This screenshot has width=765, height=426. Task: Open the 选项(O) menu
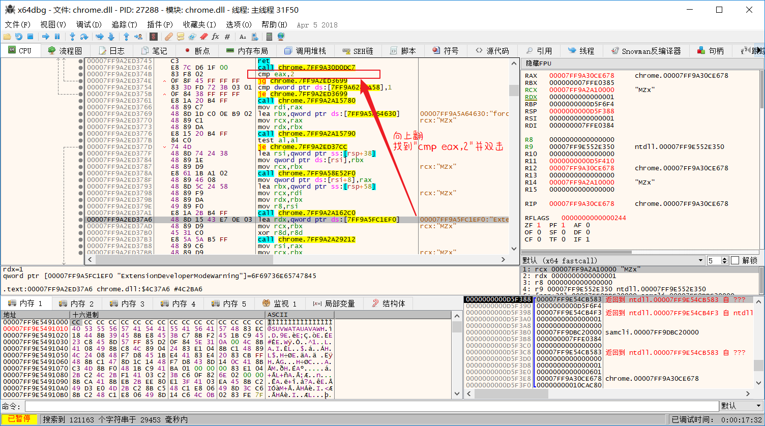[x=239, y=24]
